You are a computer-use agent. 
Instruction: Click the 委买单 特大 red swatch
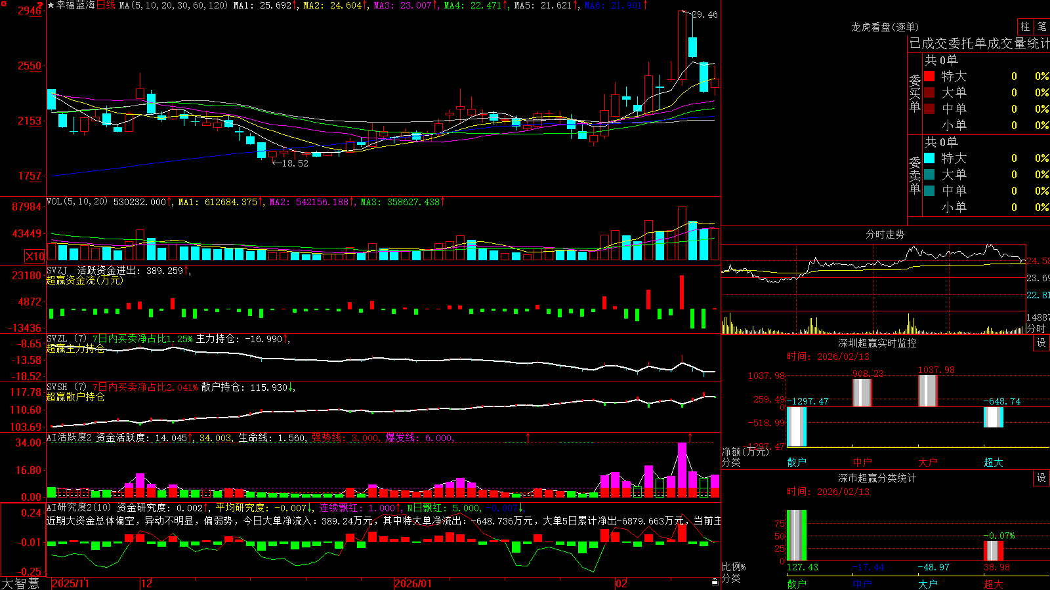(x=929, y=76)
